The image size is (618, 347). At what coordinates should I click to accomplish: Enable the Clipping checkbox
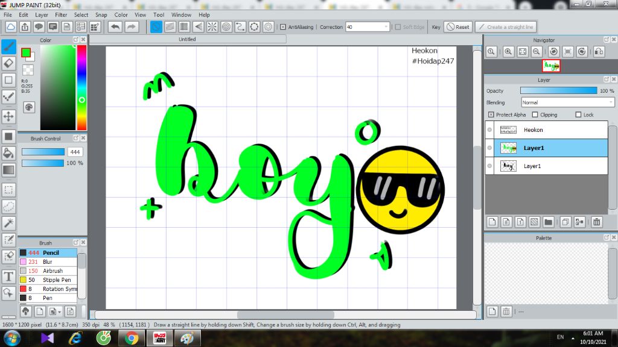(x=535, y=115)
